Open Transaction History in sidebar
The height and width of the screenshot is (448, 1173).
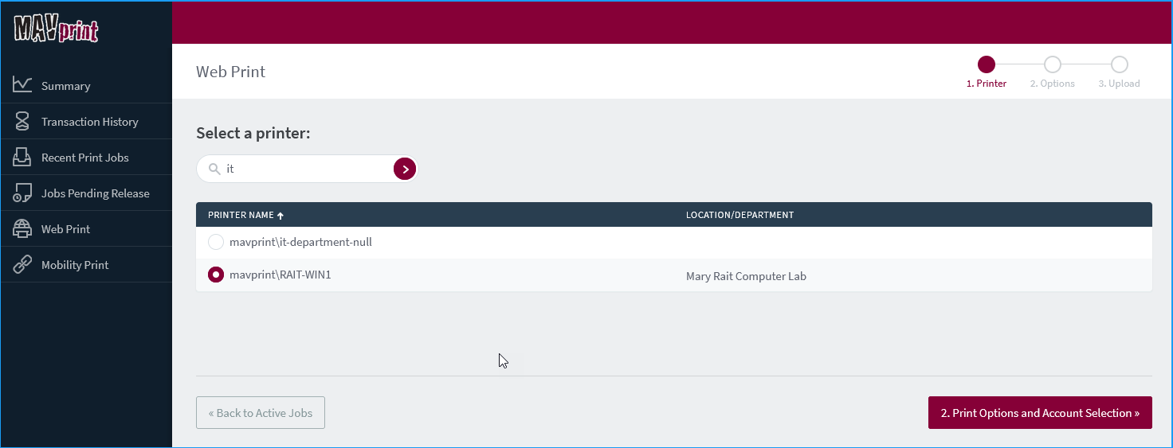pyautogui.click(x=90, y=122)
